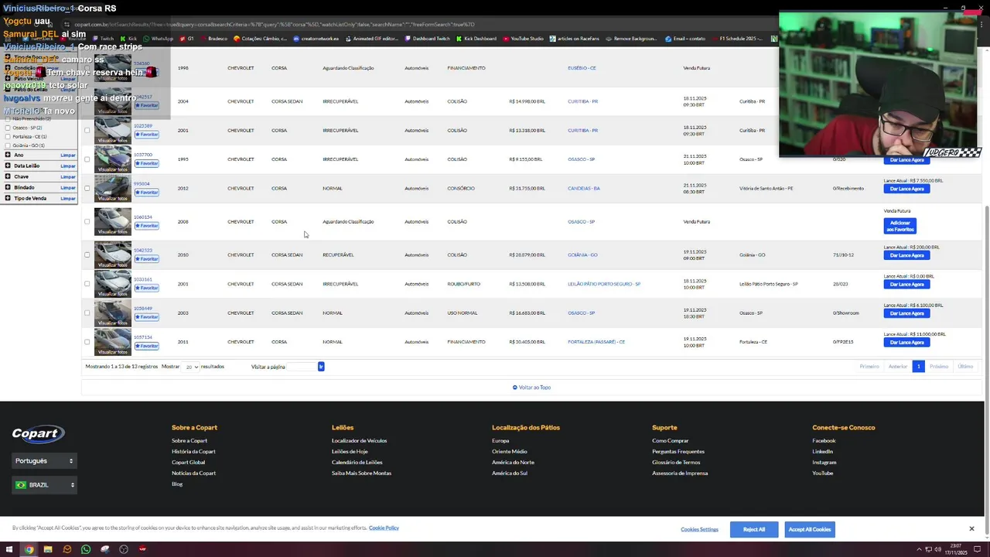Click the Ir go-to-page button
Screen dimensions: 990x557
pyautogui.click(x=321, y=367)
